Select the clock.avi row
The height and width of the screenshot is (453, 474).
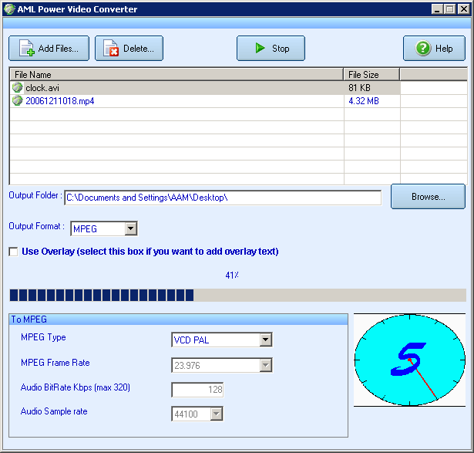pyautogui.click(x=206, y=88)
